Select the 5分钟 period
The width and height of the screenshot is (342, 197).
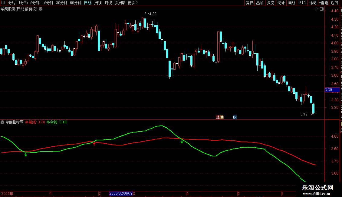[35, 3]
